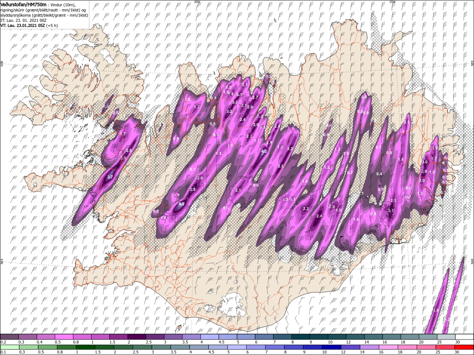Click the deep blue rain swatch between 10 and 12
This screenshot has width=474, height=355.
(331, 347)
